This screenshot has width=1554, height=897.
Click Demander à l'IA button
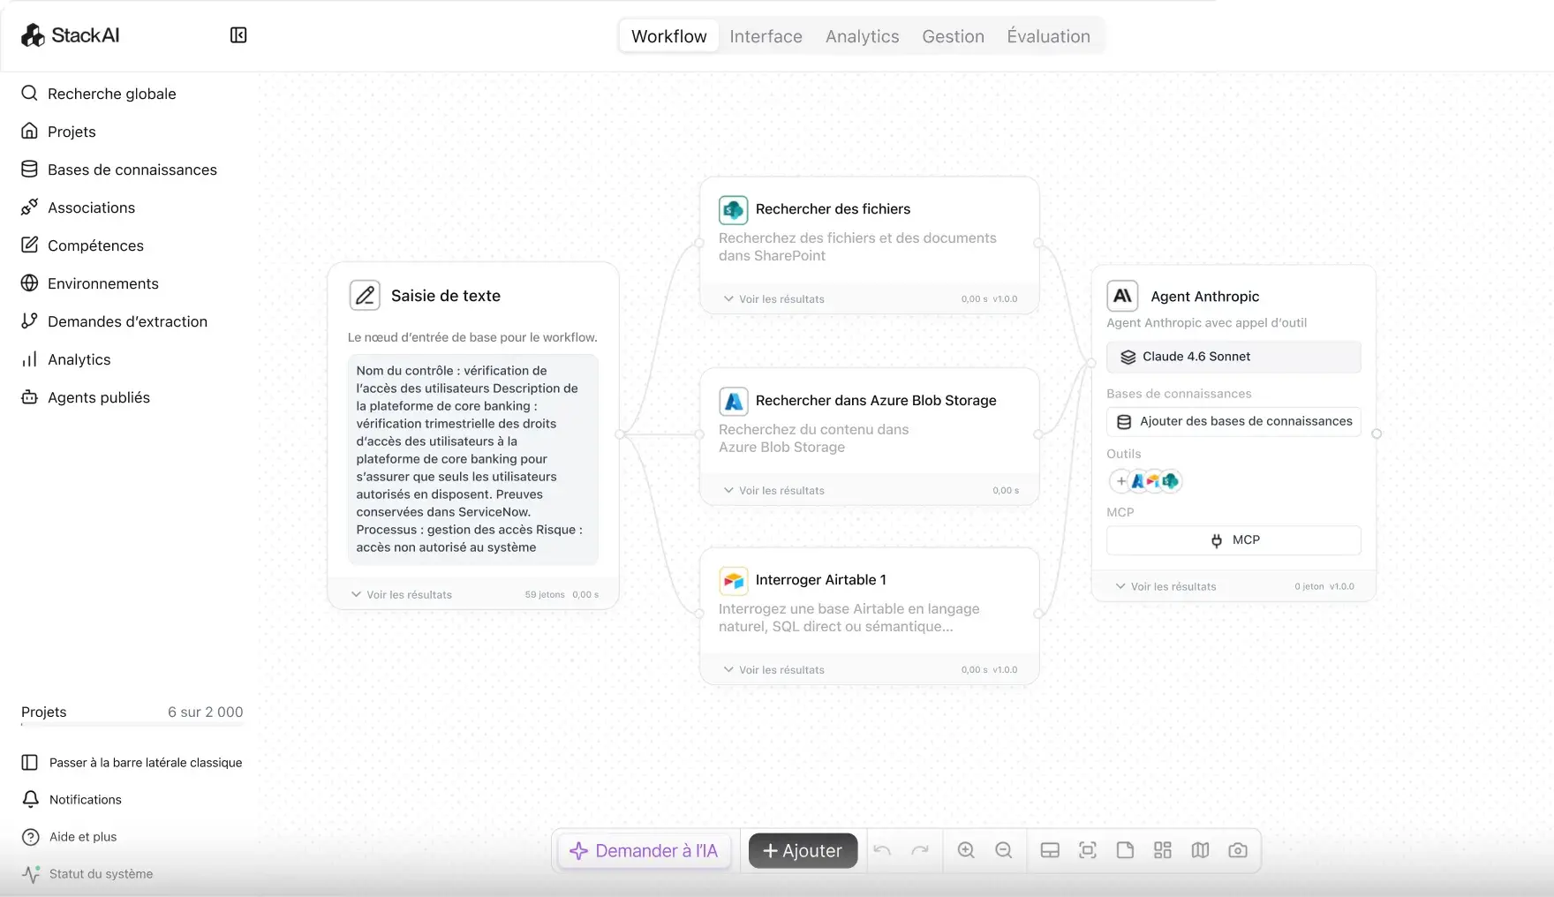pos(644,850)
